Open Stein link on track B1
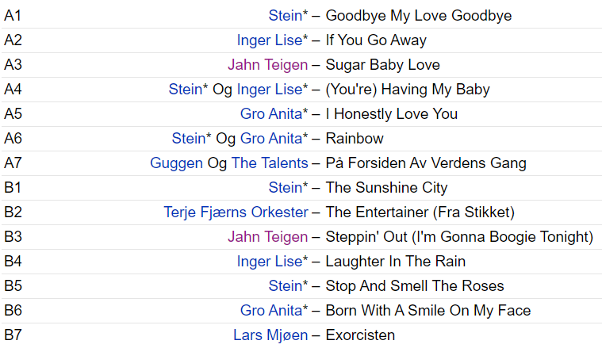This screenshot has height=352, width=602. 286,188
